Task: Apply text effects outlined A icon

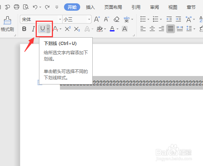Action: tap(87, 29)
